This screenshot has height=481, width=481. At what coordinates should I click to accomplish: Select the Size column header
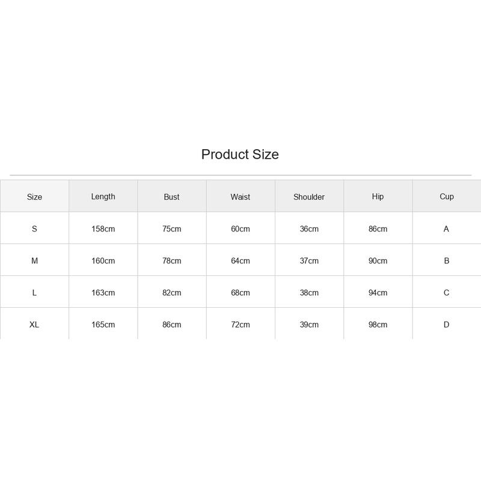tap(34, 197)
